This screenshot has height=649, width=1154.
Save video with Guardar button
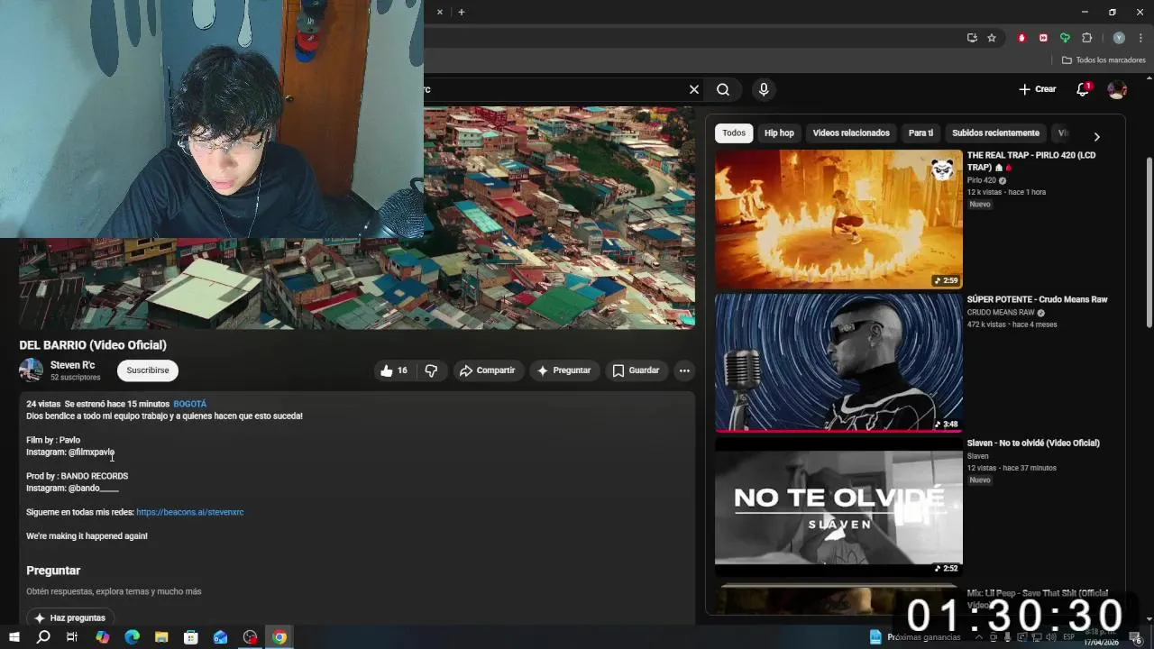click(636, 370)
